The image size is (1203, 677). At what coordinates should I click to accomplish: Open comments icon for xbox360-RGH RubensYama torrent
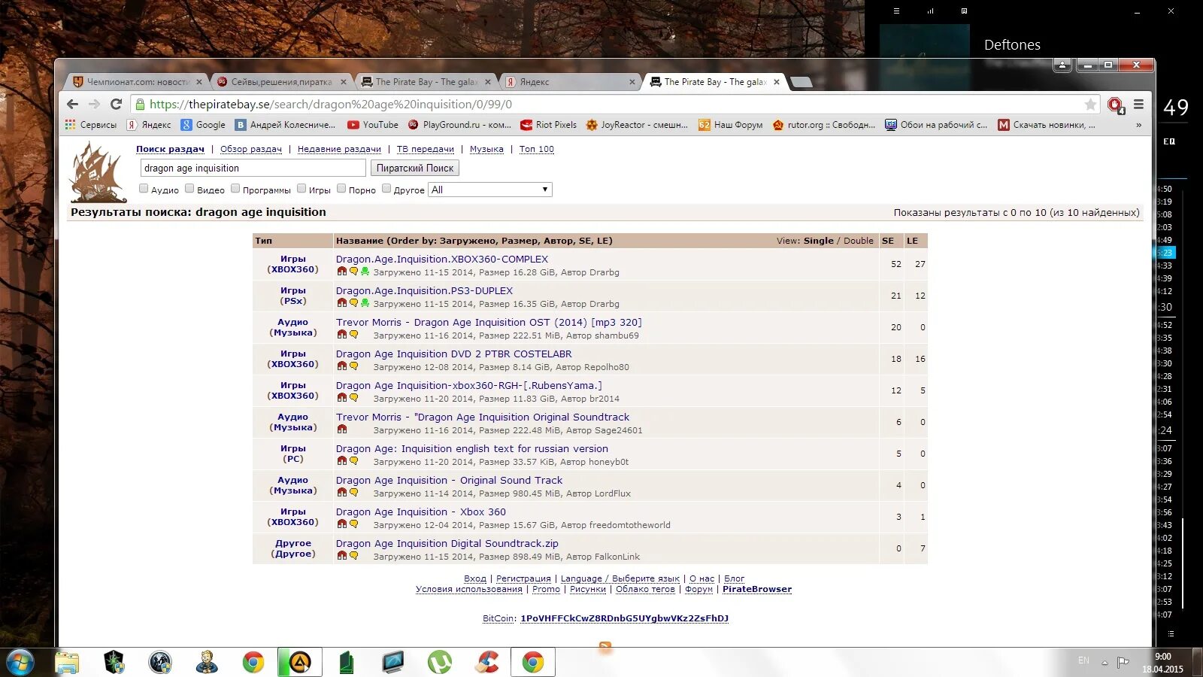click(x=353, y=398)
